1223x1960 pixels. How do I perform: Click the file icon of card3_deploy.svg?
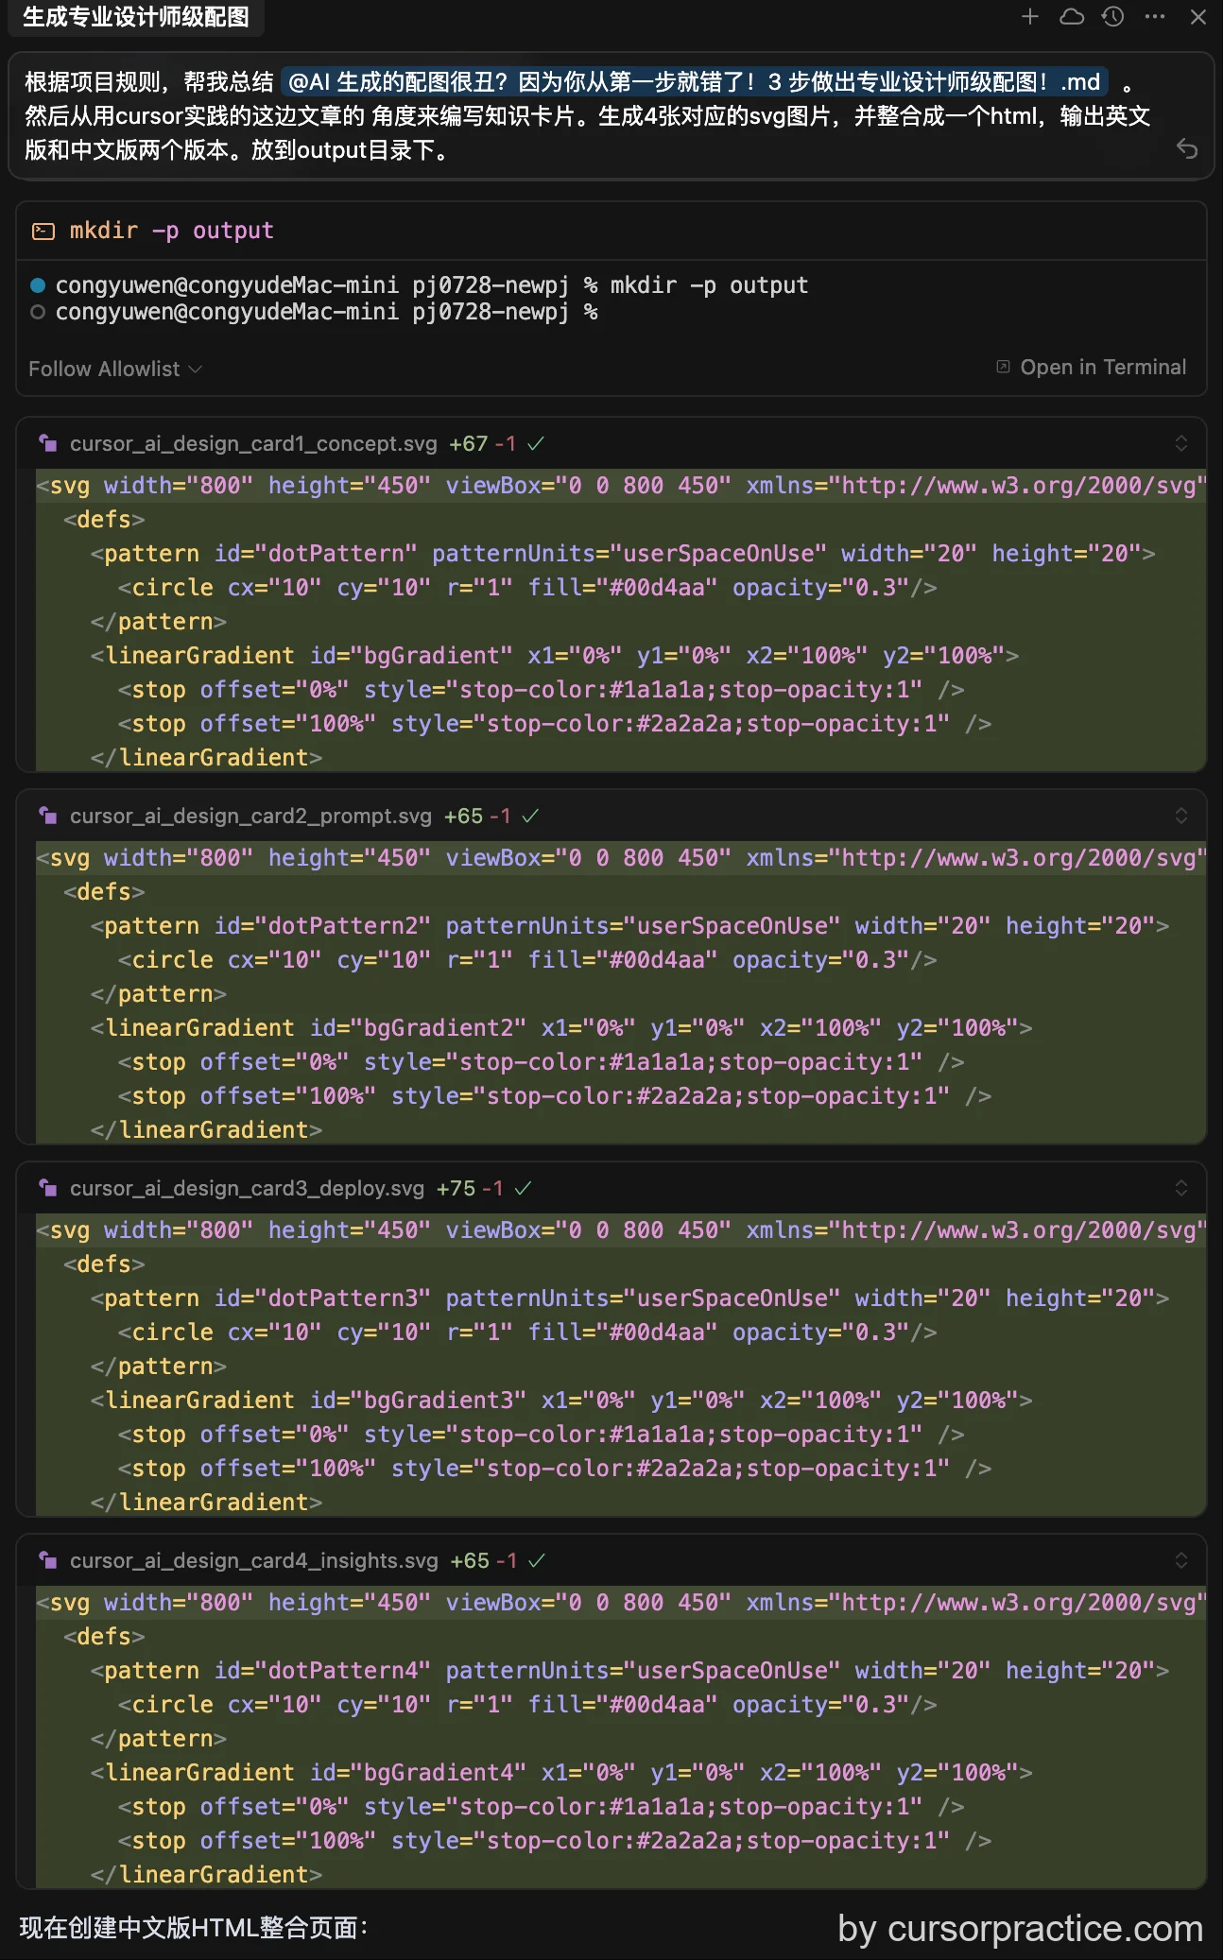(47, 1188)
